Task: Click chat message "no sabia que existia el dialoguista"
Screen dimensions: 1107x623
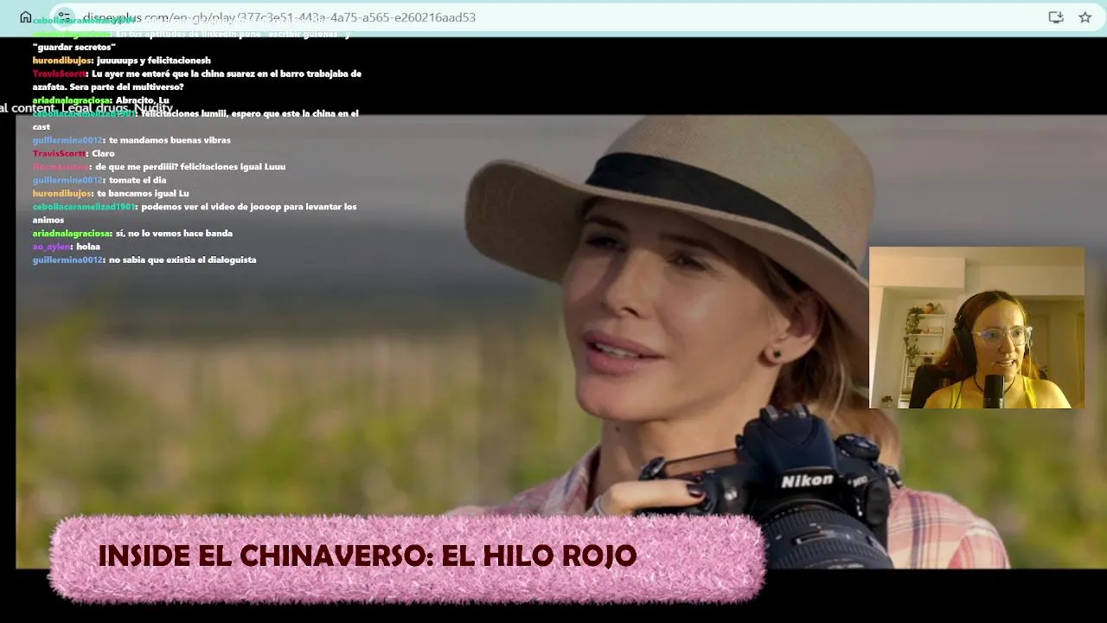Action: pyautogui.click(x=182, y=260)
